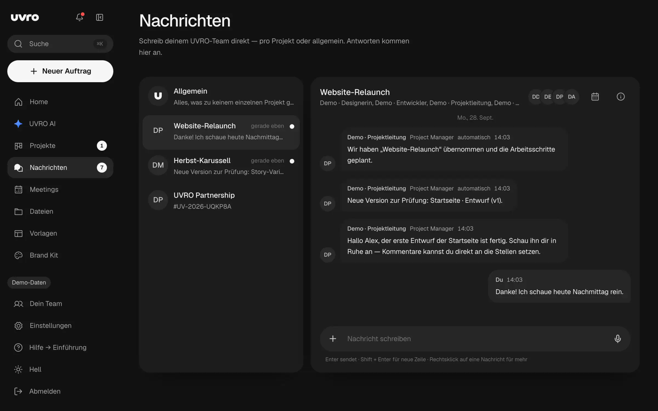Open Brand Kit
Image resolution: width=658 pixels, height=411 pixels.
tap(60, 255)
